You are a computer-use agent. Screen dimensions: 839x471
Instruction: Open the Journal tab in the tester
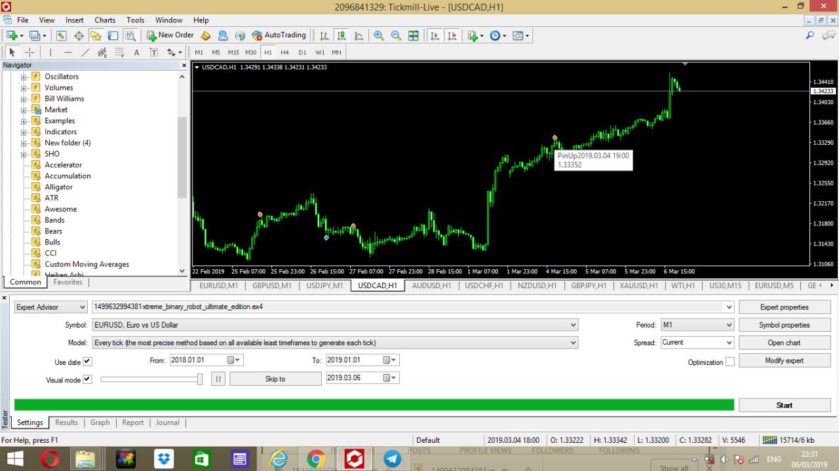[x=168, y=423]
